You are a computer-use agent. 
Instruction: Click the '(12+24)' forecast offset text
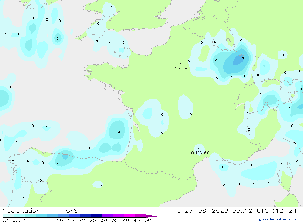[x=286, y=211]
